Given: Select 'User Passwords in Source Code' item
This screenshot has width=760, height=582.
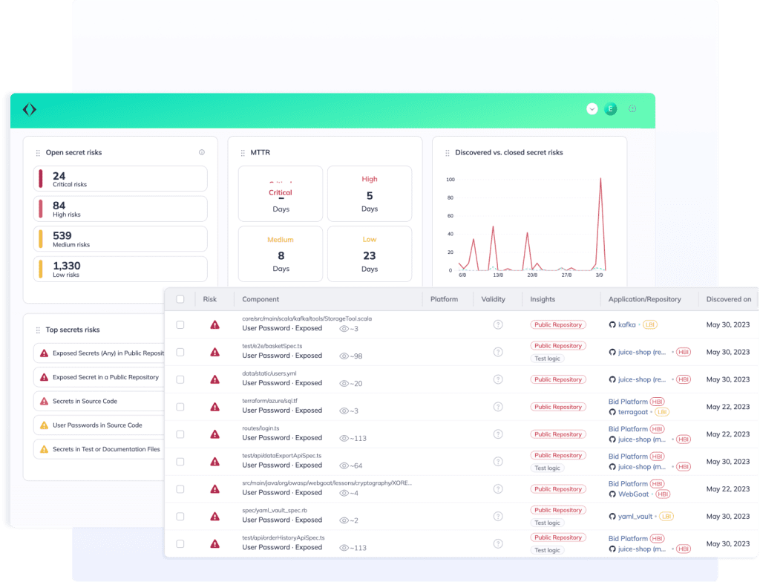Looking at the screenshot, I should [x=97, y=425].
